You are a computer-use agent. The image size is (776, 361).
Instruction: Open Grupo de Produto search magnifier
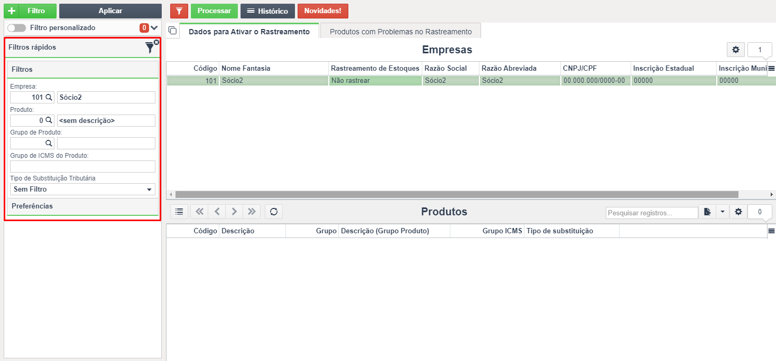(x=49, y=144)
